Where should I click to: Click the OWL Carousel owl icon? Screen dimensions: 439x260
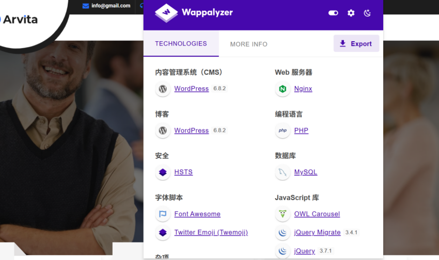tap(283, 214)
